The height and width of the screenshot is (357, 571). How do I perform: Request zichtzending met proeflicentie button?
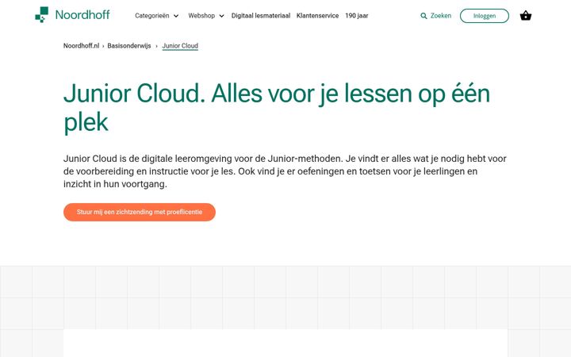click(x=140, y=212)
